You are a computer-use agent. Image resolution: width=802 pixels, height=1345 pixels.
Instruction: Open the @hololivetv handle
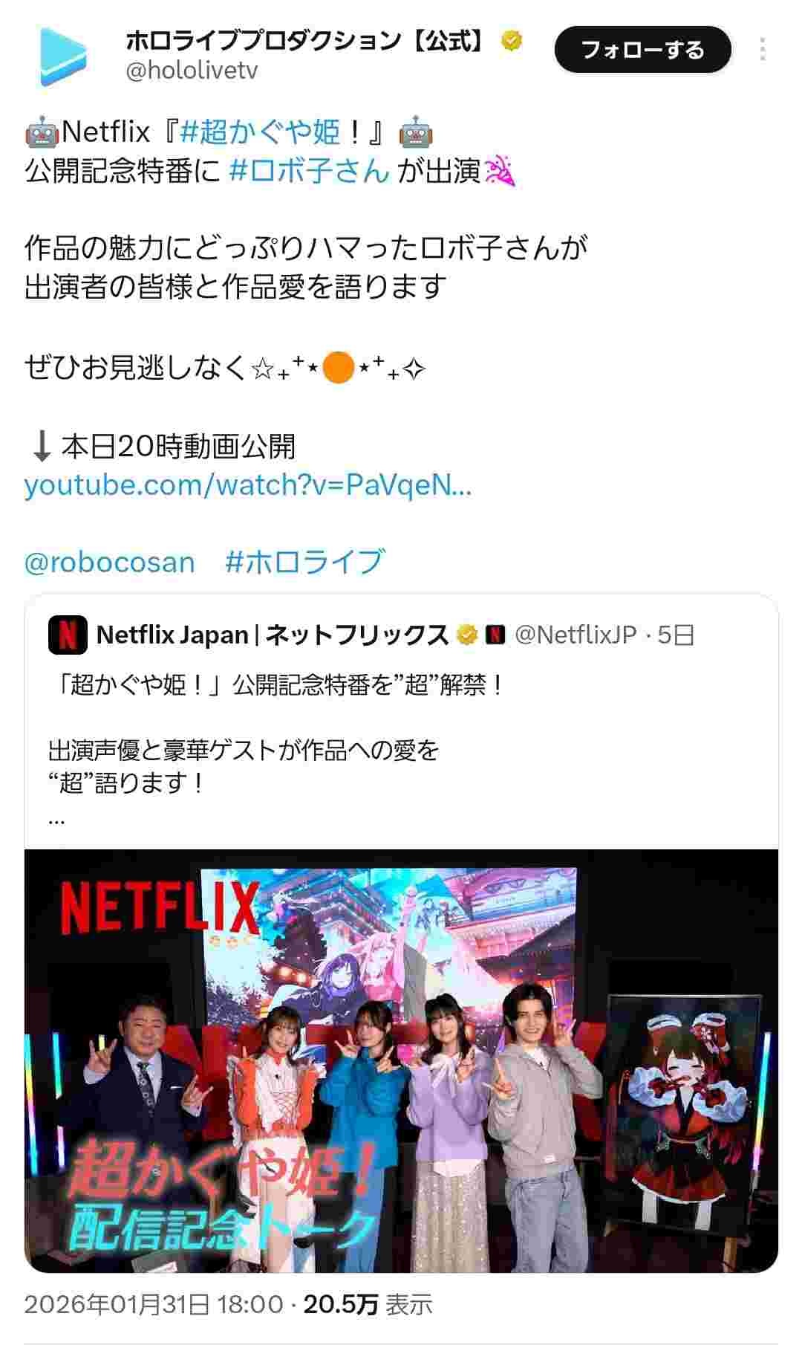192,71
